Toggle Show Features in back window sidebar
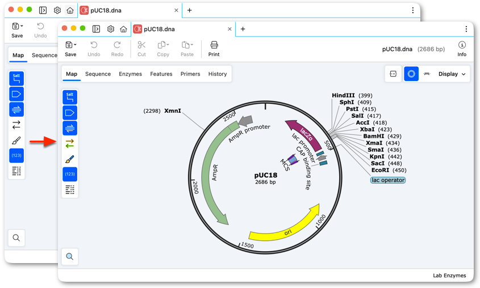 tap(16, 94)
